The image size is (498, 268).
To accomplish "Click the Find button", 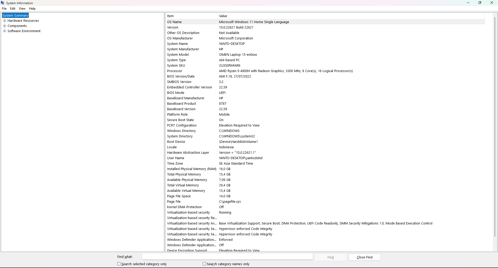I will coord(330,257).
